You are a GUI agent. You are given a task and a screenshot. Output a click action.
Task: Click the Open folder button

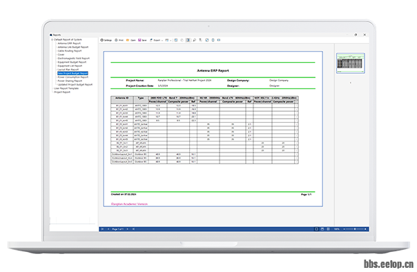pyautogui.click(x=131, y=40)
